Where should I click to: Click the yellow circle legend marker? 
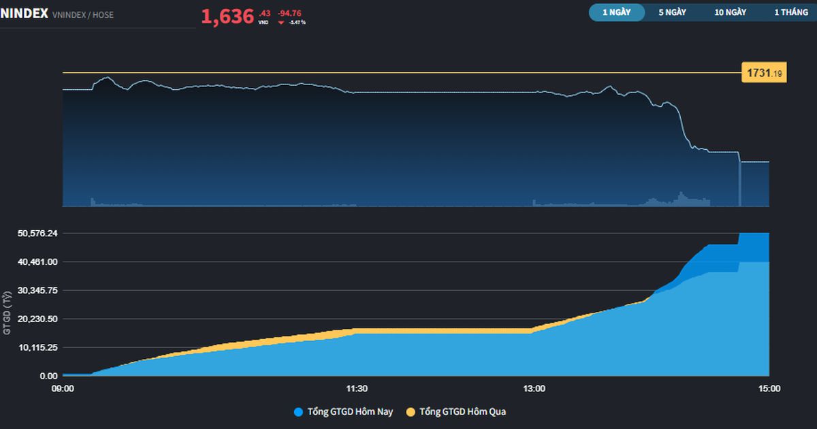click(x=411, y=412)
